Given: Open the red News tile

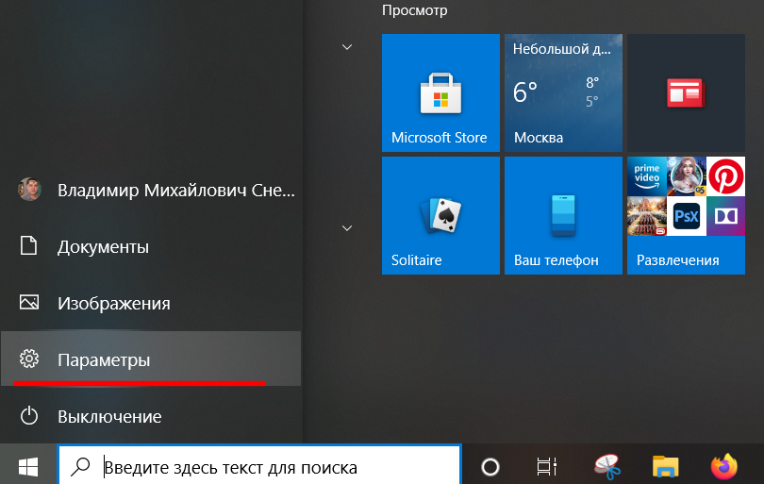Looking at the screenshot, I should pyautogui.click(x=686, y=92).
